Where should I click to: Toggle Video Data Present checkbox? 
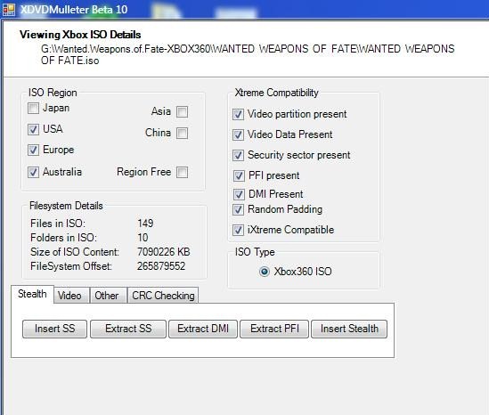point(238,135)
